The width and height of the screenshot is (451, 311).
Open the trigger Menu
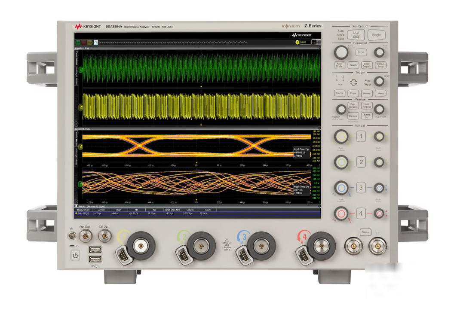[382, 93]
